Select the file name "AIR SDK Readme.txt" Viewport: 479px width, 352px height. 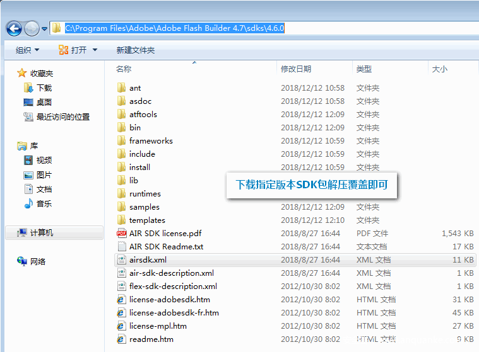(x=166, y=247)
